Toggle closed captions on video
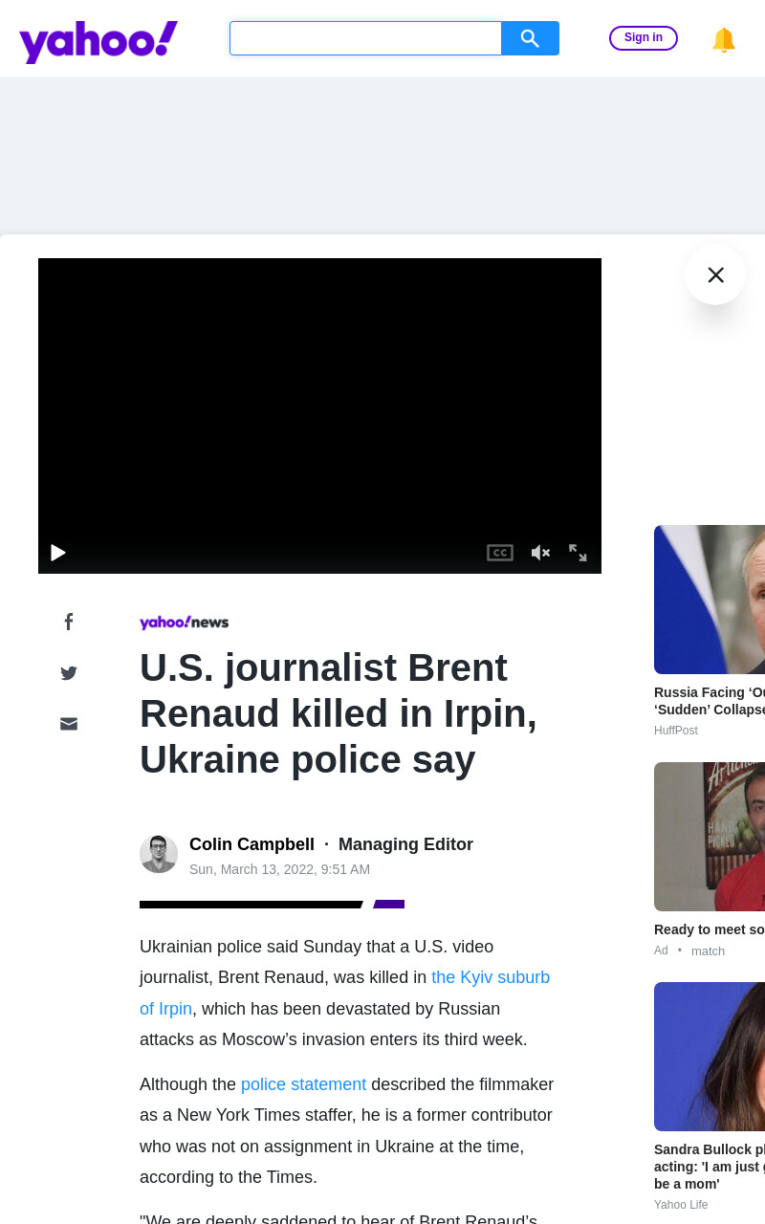Viewport: 765px width, 1224px height. point(500,553)
